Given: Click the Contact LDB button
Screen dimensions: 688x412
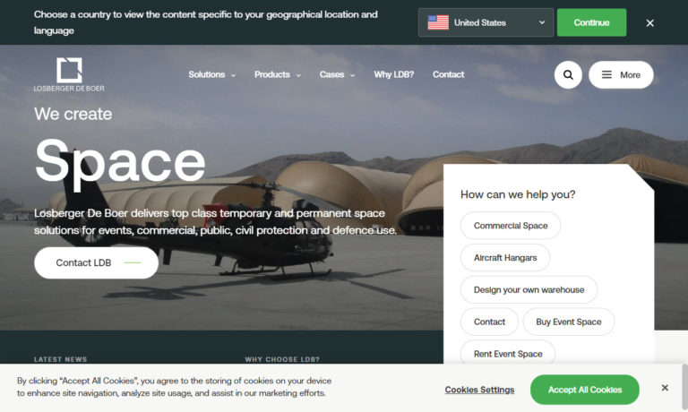Looking at the screenshot, I should point(96,262).
